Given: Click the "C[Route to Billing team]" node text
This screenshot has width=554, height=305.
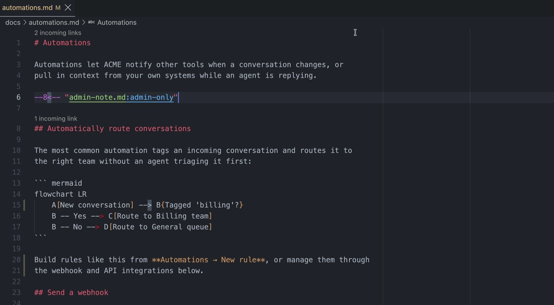Looking at the screenshot, I should tap(160, 216).
